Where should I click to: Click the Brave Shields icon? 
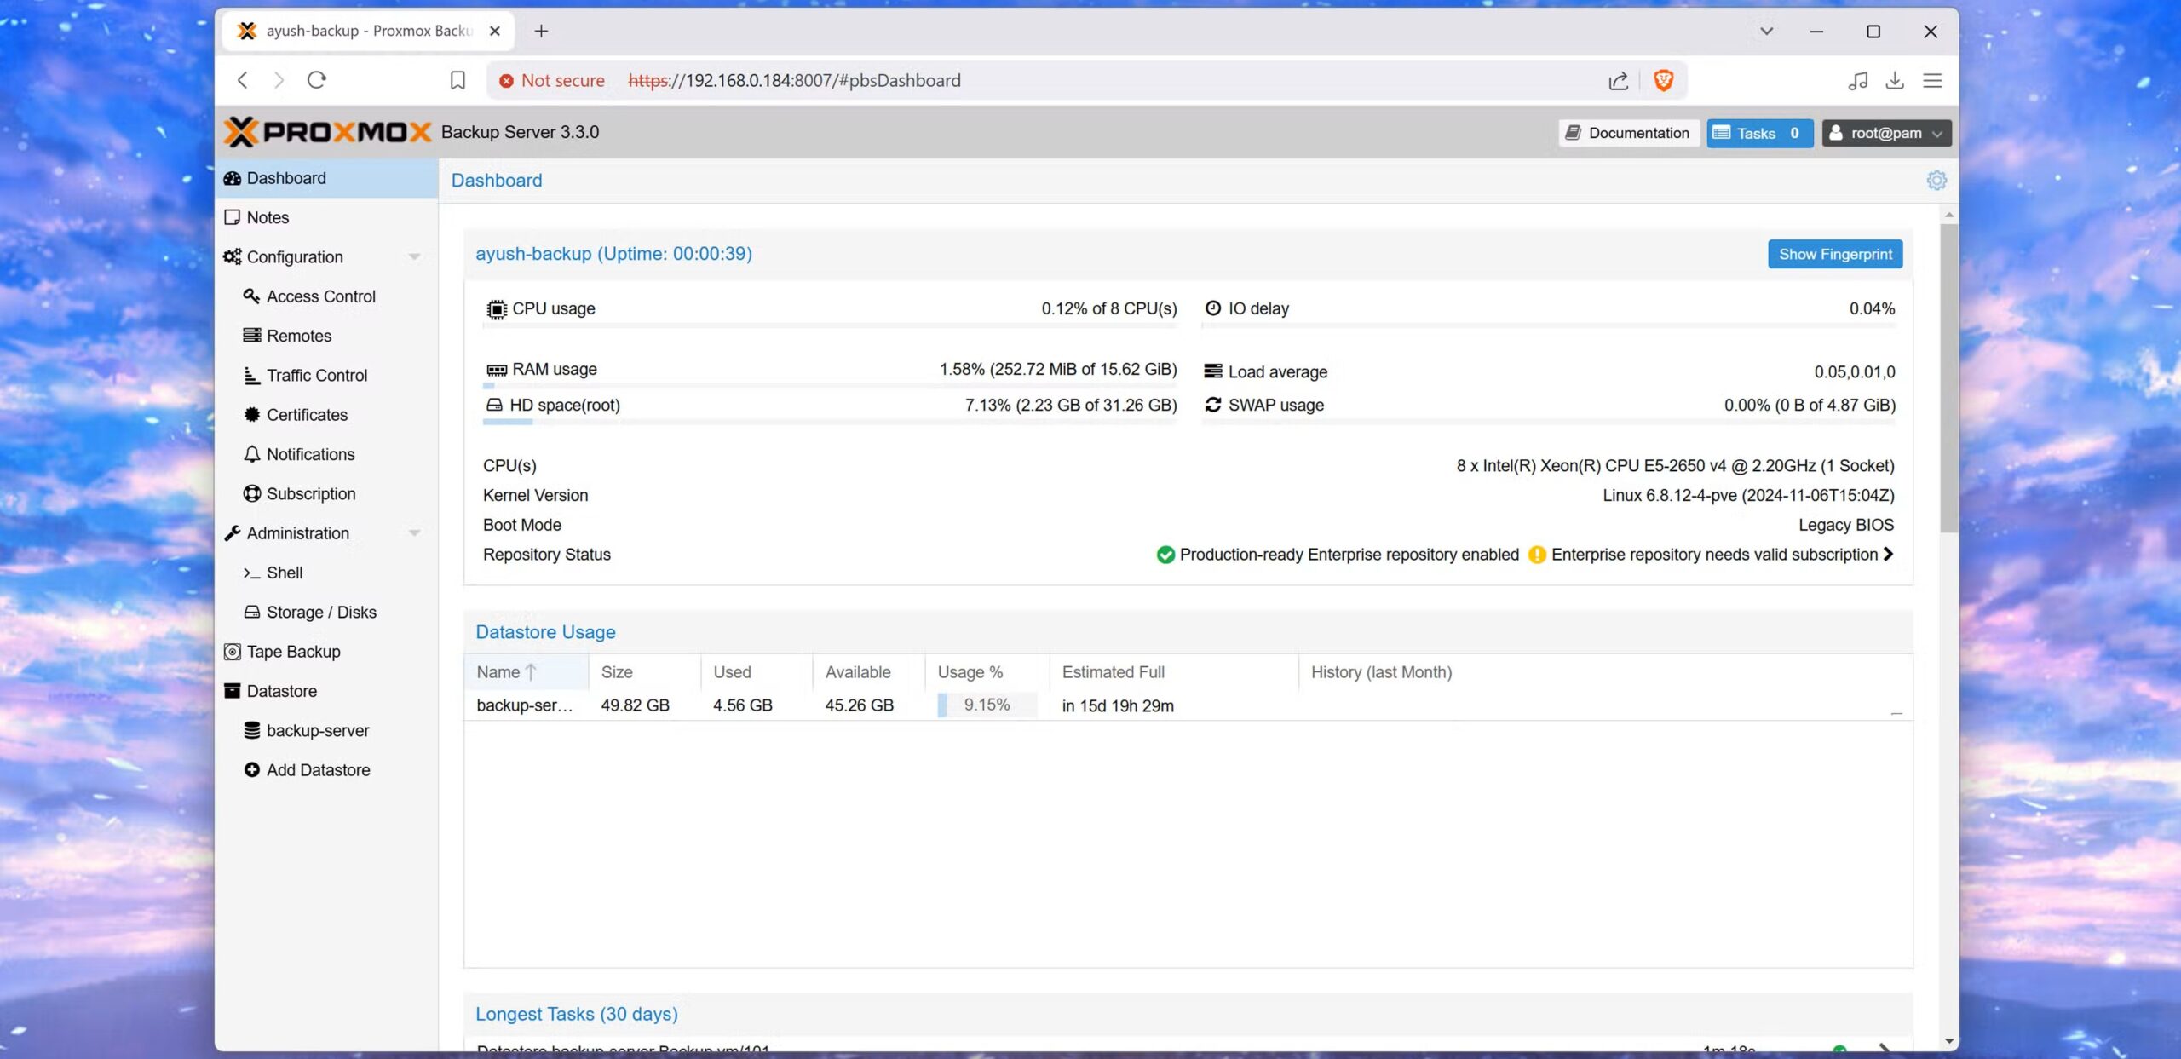coord(1662,79)
